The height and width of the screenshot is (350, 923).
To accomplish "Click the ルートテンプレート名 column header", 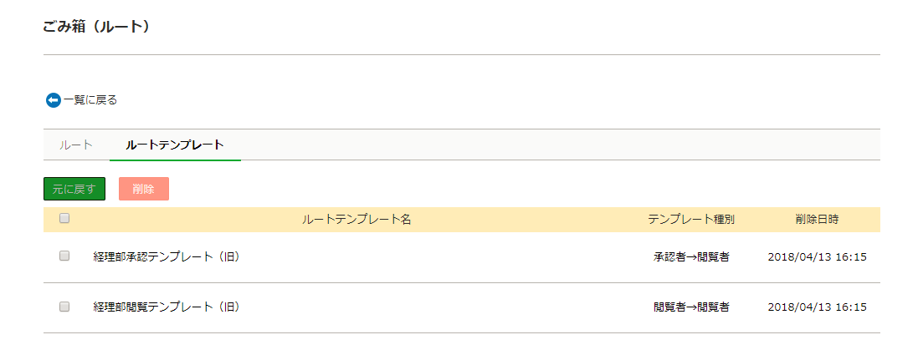I will click(x=356, y=220).
